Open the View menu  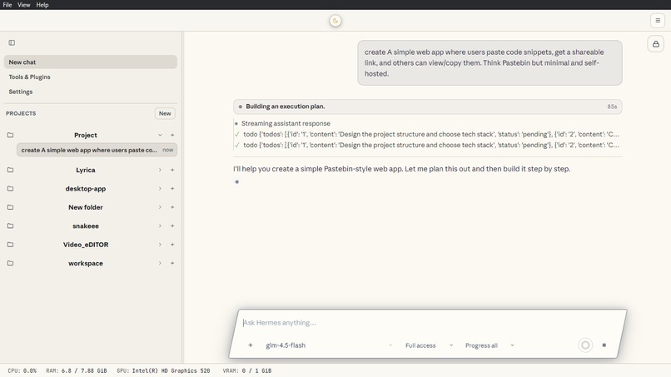[x=23, y=5]
